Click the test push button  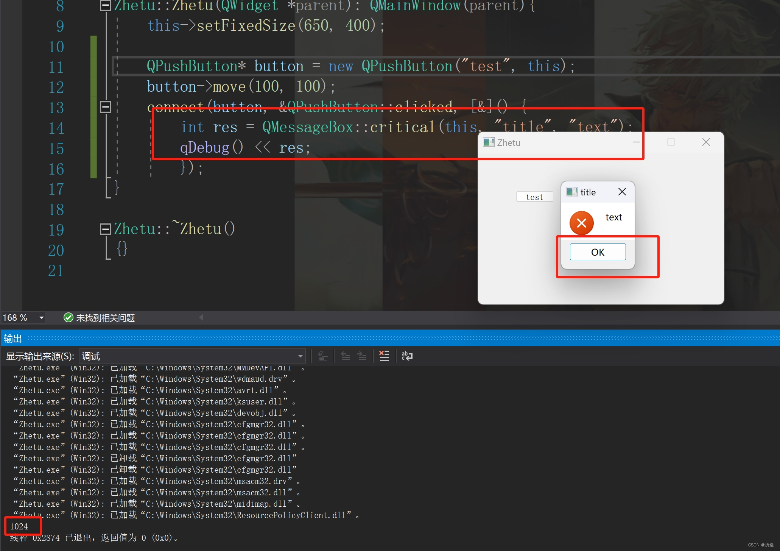tap(534, 197)
